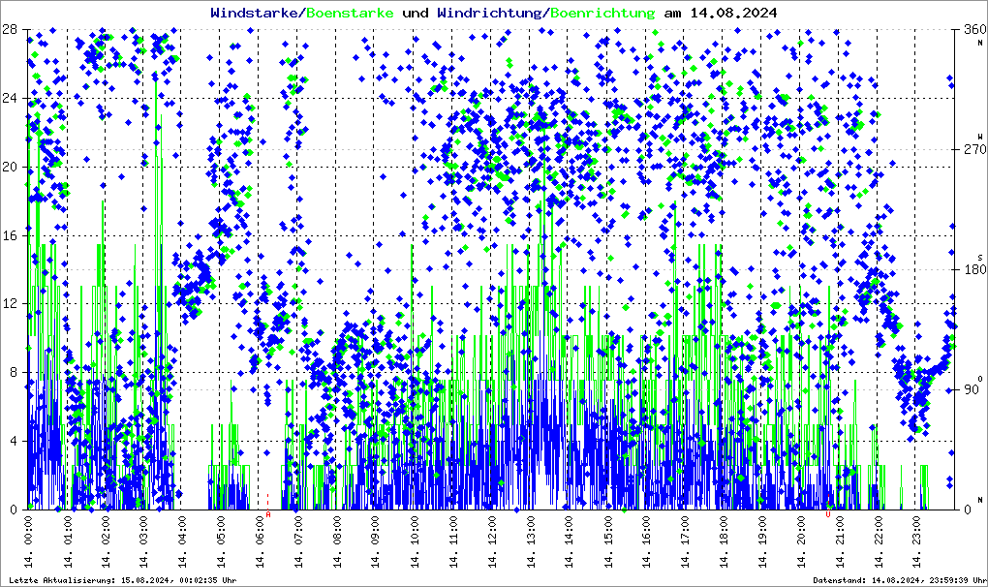Click the 'O' direction label on right axis
This screenshot has width=988, height=587.
click(x=980, y=378)
